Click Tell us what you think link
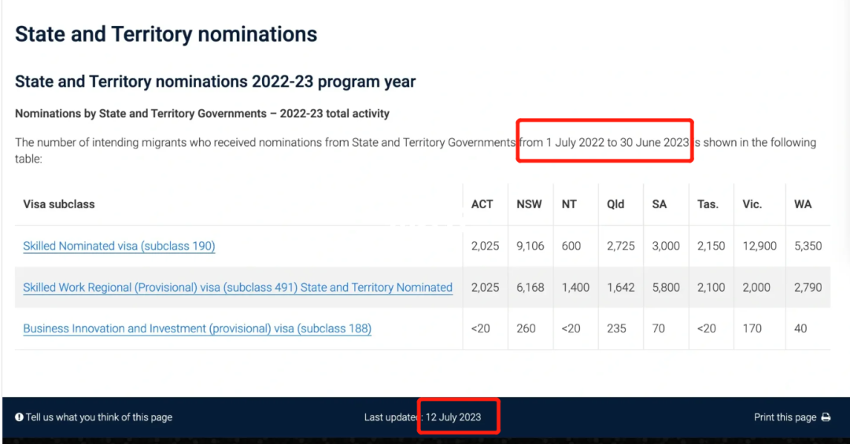The image size is (850, 444). [x=99, y=417]
